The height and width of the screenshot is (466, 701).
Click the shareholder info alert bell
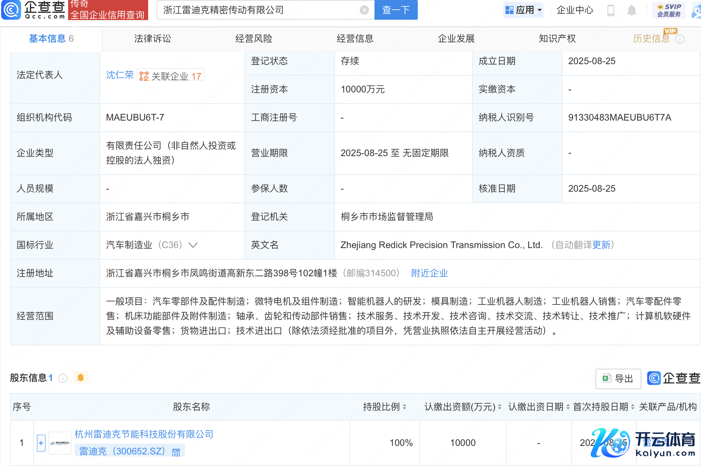point(80,378)
